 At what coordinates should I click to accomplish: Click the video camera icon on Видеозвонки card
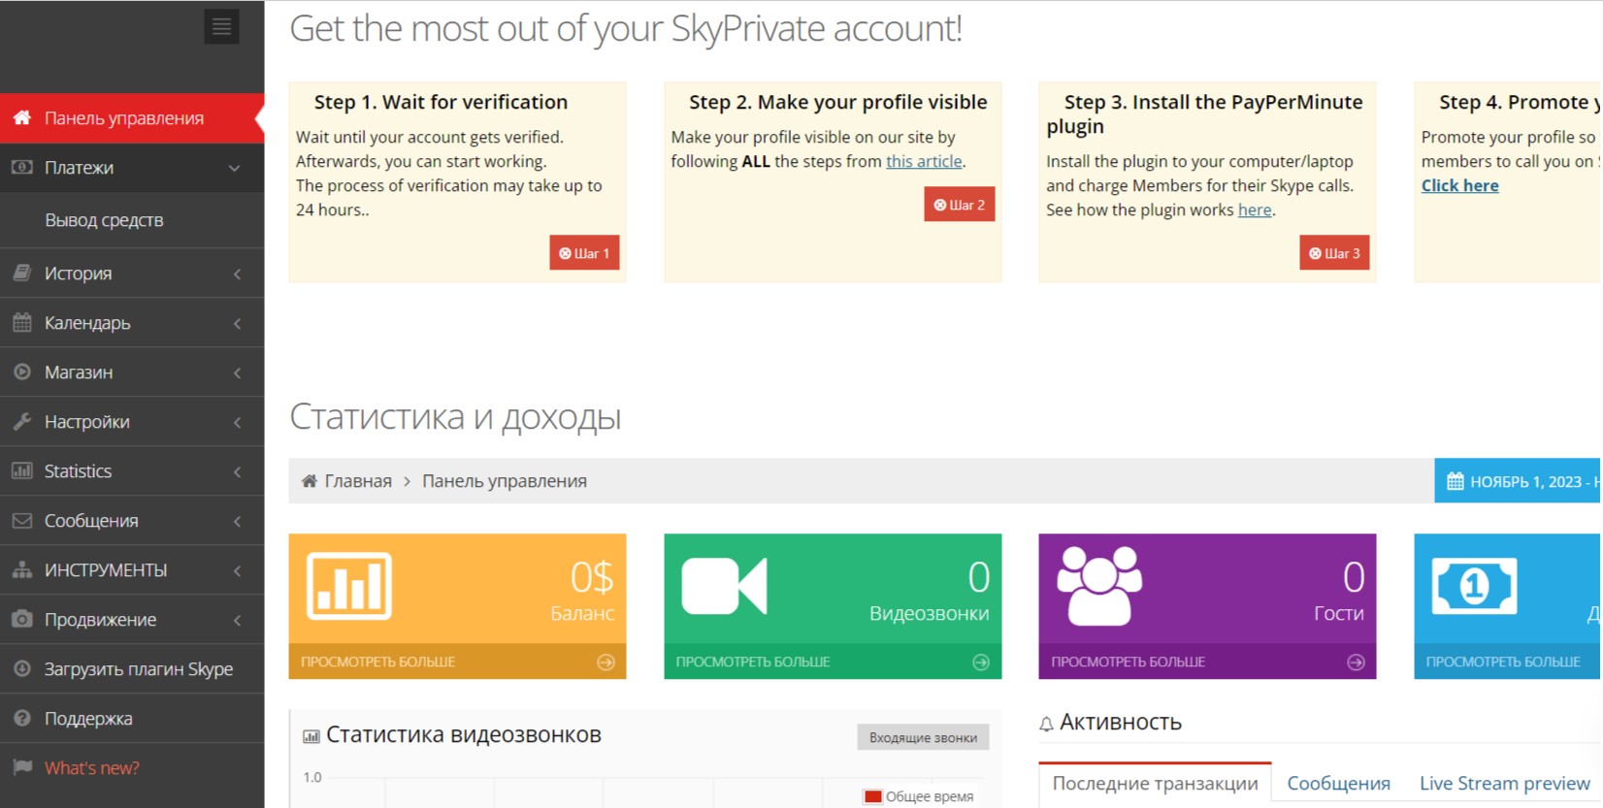pos(724,585)
